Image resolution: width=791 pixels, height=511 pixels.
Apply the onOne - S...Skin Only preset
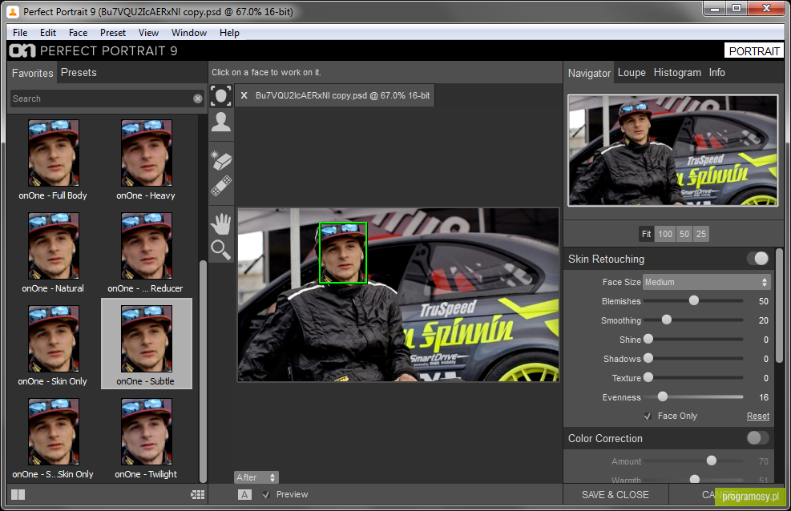click(x=53, y=438)
